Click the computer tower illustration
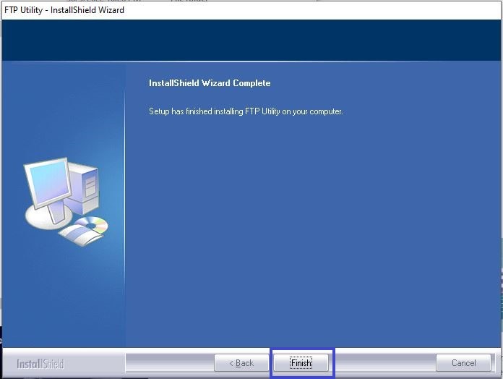The image size is (503, 379). (x=86, y=183)
